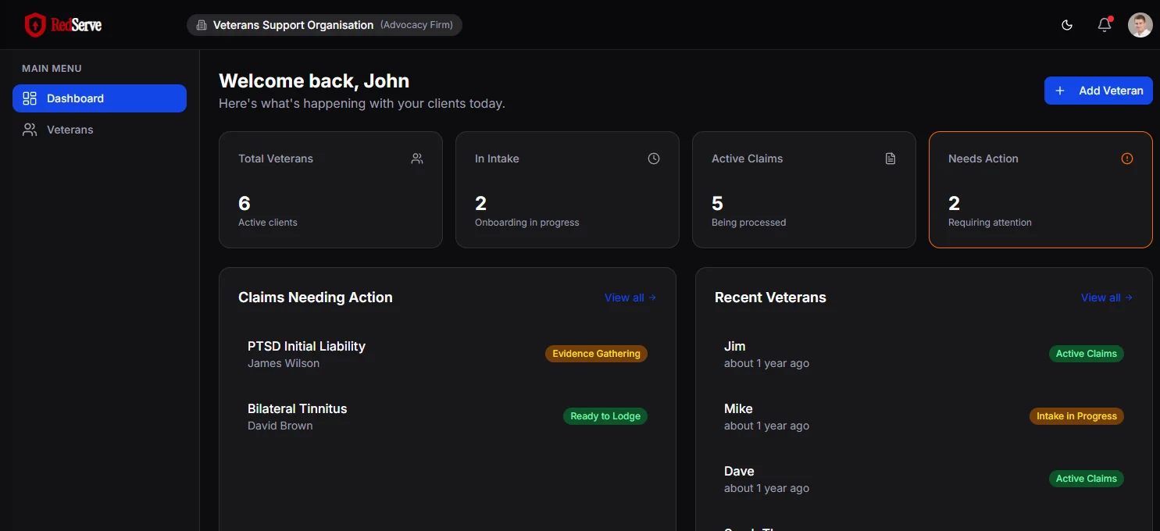Image resolution: width=1160 pixels, height=531 pixels.
Task: Open the notifications bell
Action: 1105,25
